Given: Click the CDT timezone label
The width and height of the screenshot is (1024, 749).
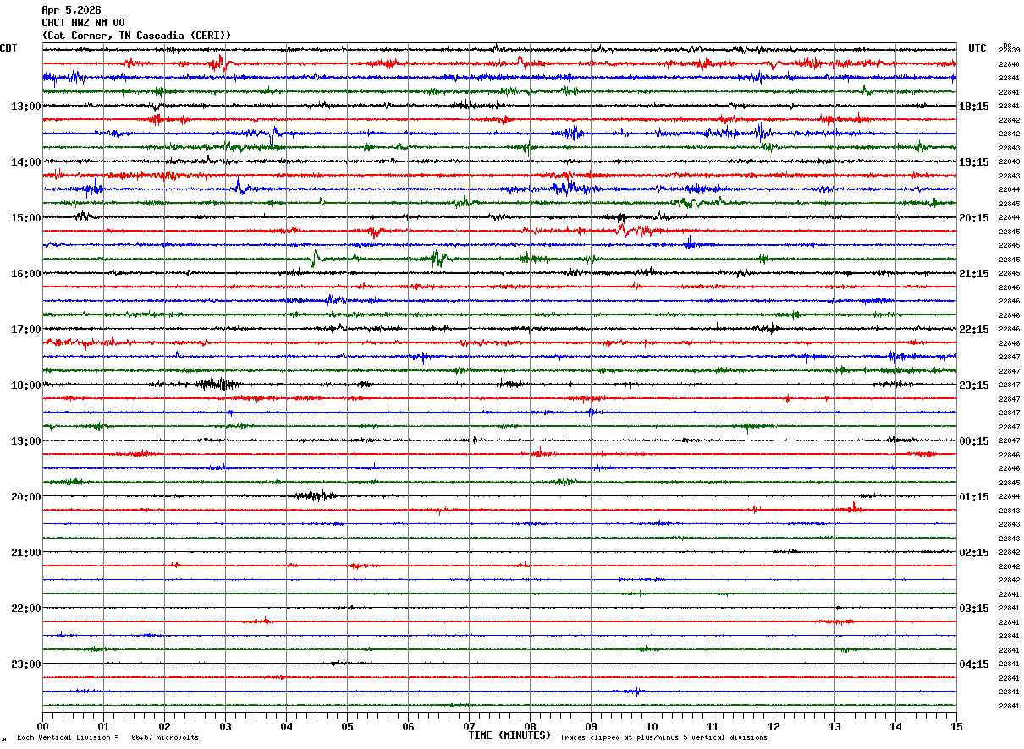Looking at the screenshot, I should (8, 48).
